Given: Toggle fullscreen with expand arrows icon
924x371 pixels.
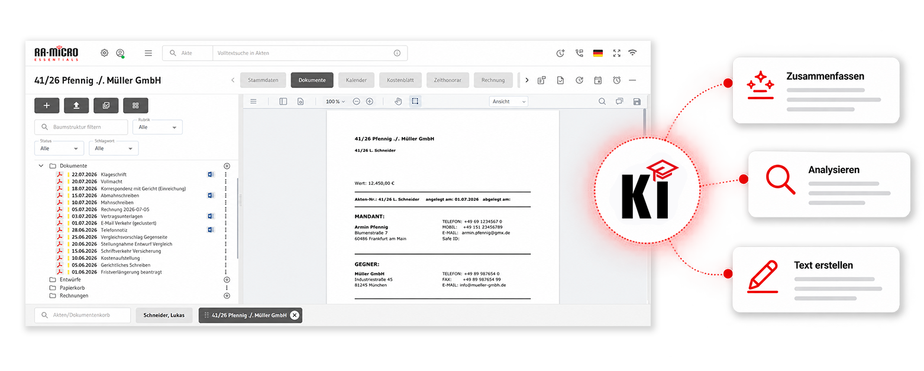Looking at the screenshot, I should (616, 53).
